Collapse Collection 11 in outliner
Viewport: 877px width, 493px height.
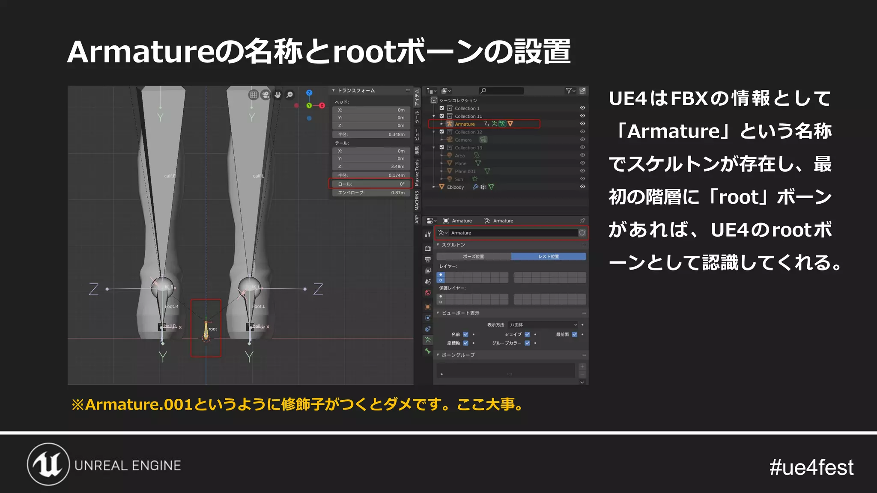click(x=434, y=116)
